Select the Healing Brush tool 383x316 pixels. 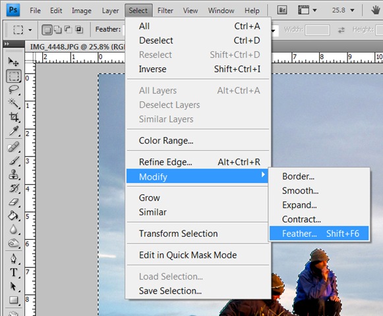(x=13, y=147)
